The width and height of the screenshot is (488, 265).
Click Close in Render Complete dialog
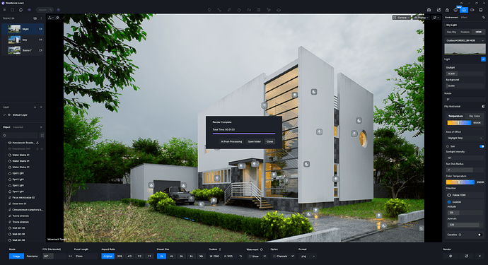[270, 141]
